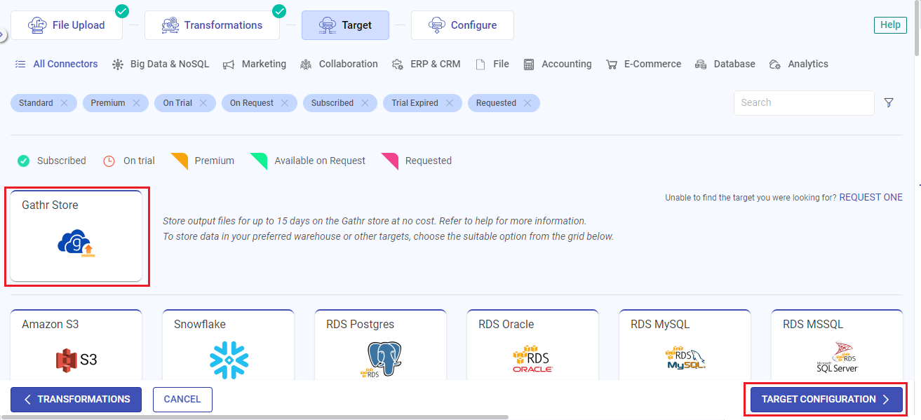
Task: Click inside the Search input field
Action: [803, 102]
